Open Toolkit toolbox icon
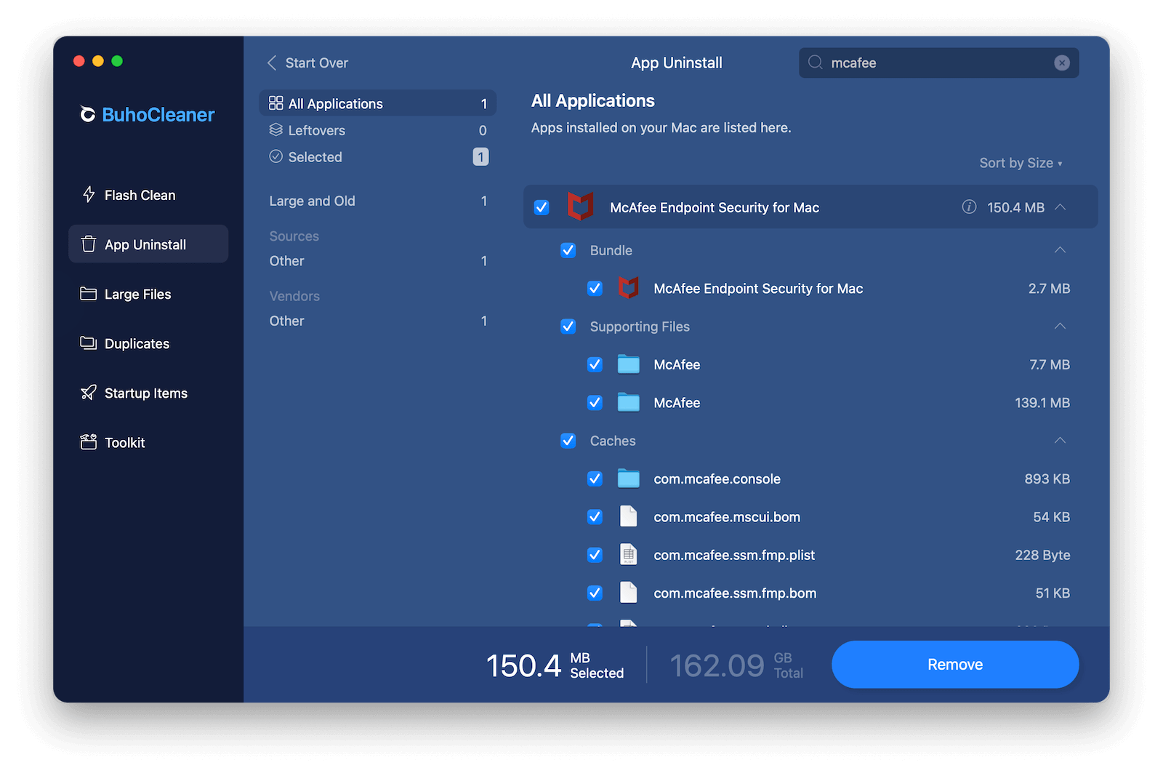The image size is (1163, 773). pos(89,442)
